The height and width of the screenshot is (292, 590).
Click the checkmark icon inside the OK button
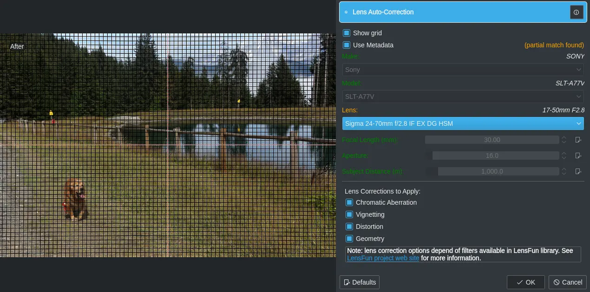pos(520,282)
